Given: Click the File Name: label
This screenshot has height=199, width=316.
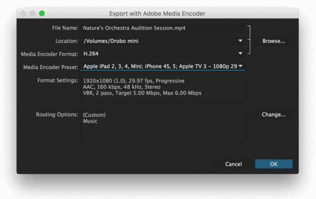Looking at the screenshot, I should [65, 28].
